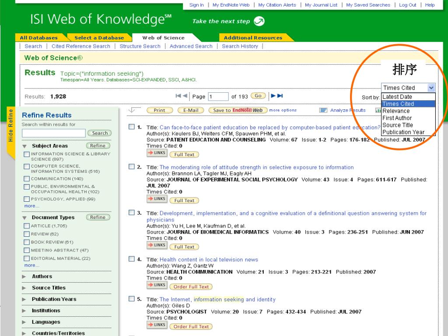The width and height of the screenshot is (448, 336).
Task: Check the Meeting Abstract (47) document type
Action: (27, 250)
